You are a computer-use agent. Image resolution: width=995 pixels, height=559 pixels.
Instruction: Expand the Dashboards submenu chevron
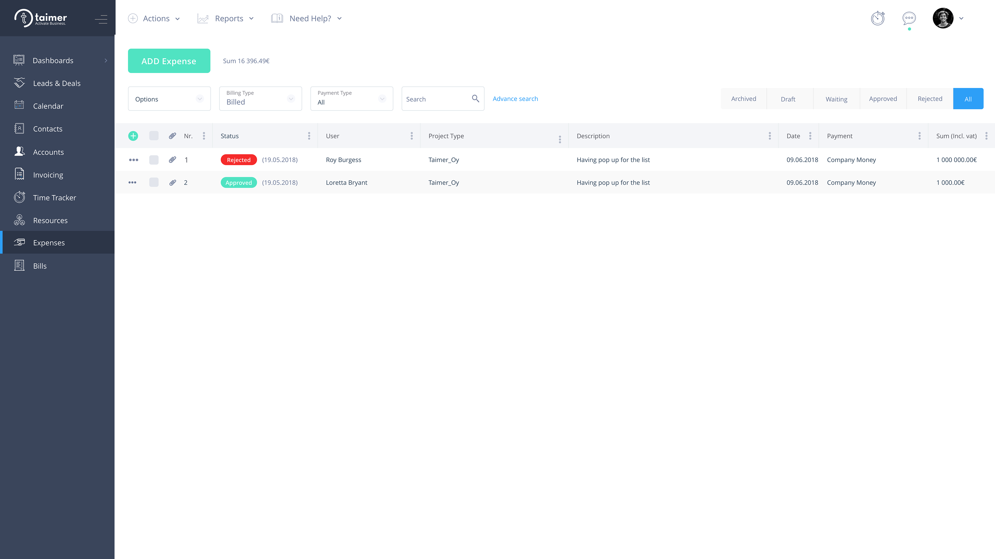[x=106, y=61]
